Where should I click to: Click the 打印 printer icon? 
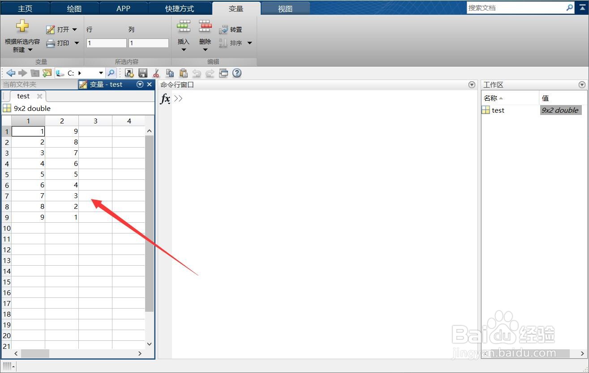(x=51, y=43)
